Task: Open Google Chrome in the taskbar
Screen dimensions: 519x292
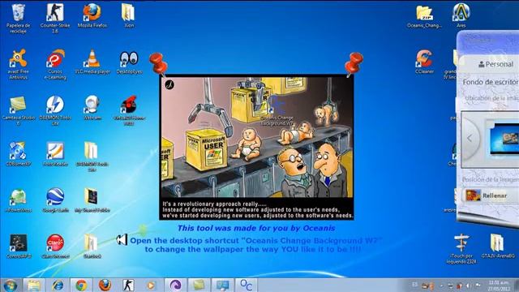Action: (81, 285)
